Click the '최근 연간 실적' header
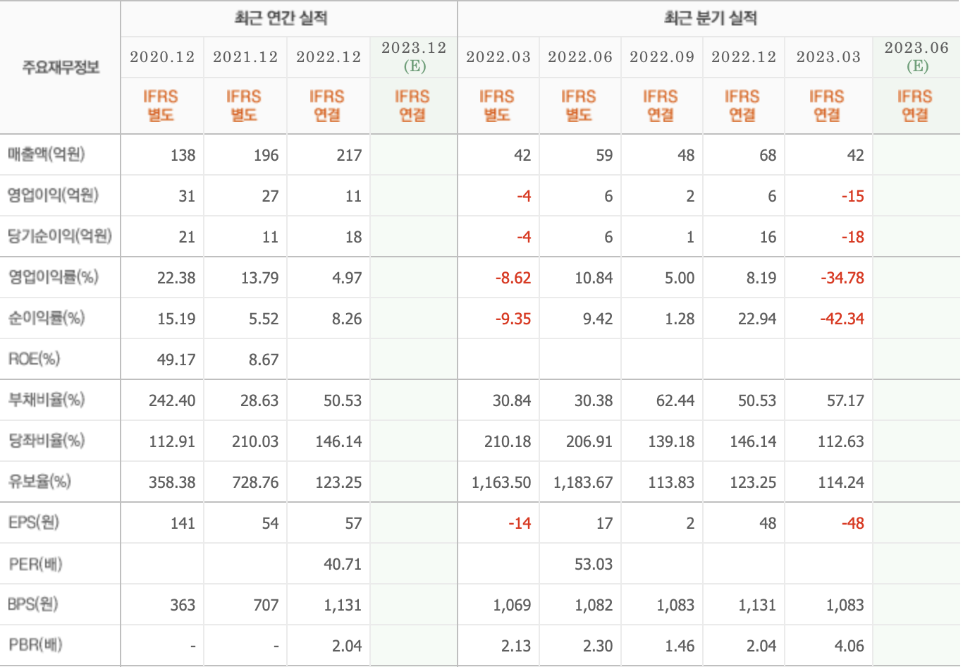 pyautogui.click(x=281, y=18)
